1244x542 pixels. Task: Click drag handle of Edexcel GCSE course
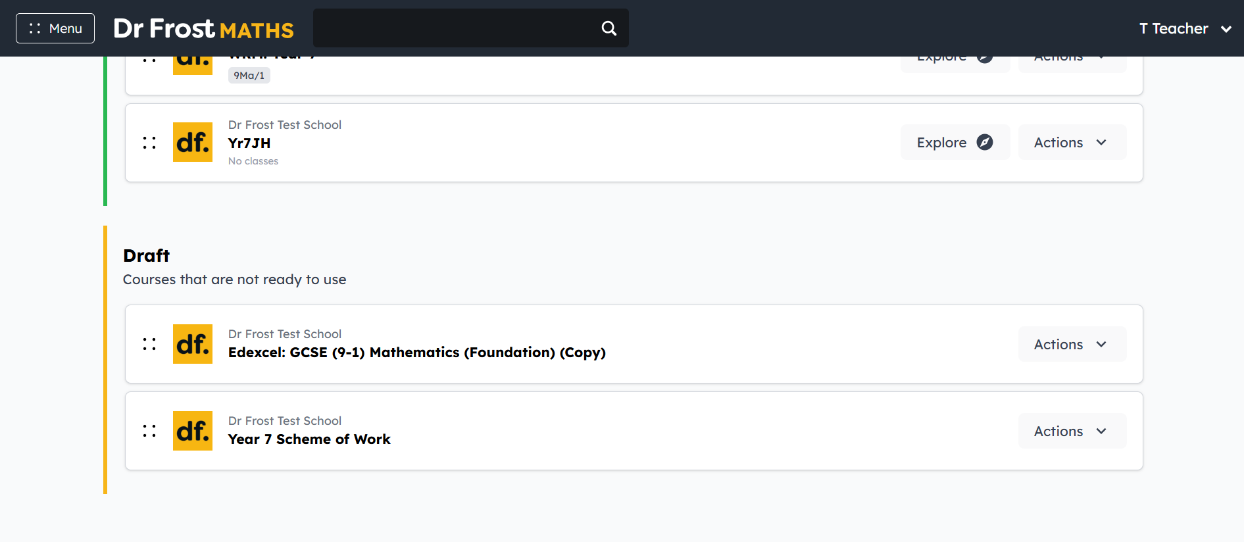tap(149, 344)
